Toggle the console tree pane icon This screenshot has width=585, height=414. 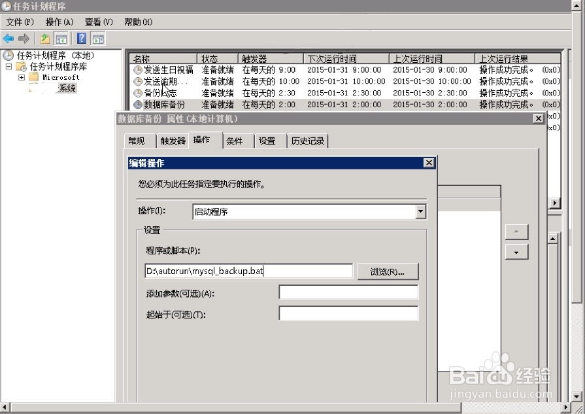pos(60,38)
